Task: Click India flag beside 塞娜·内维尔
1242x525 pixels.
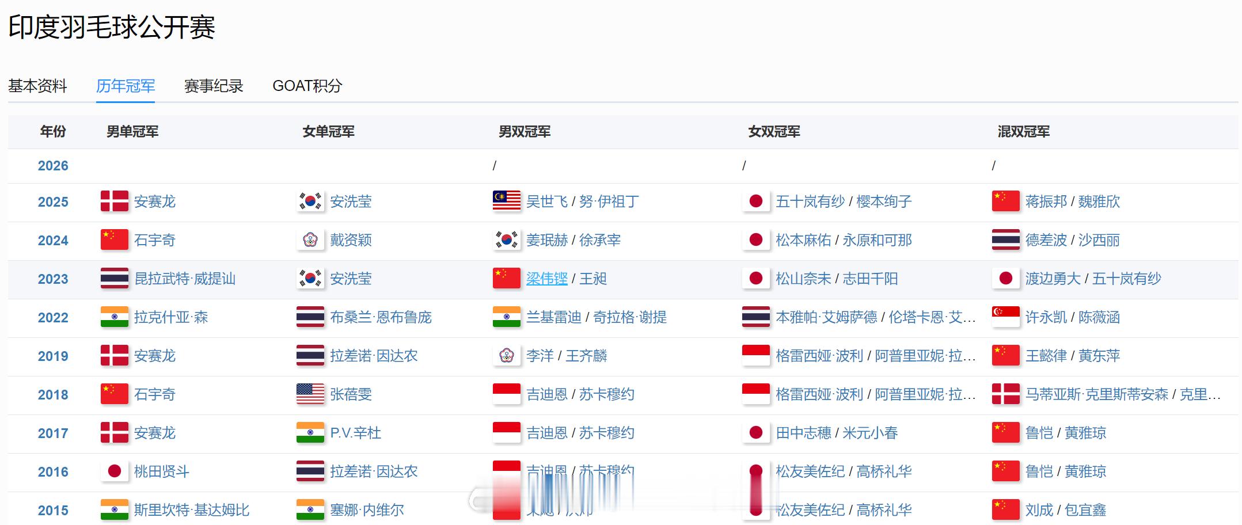Action: [x=310, y=510]
